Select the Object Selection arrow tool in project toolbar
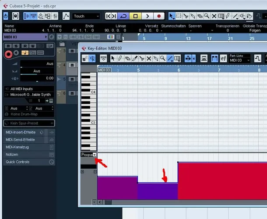267x219 pixels. point(172,16)
